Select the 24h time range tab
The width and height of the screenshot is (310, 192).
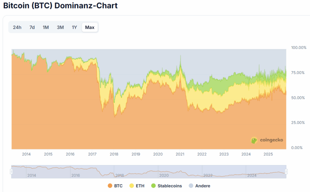[17, 27]
